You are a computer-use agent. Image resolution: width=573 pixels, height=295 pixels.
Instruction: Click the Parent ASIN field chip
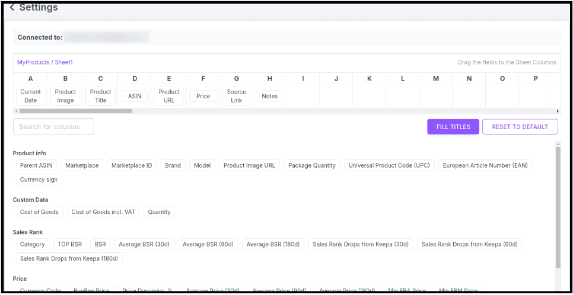[x=36, y=165]
